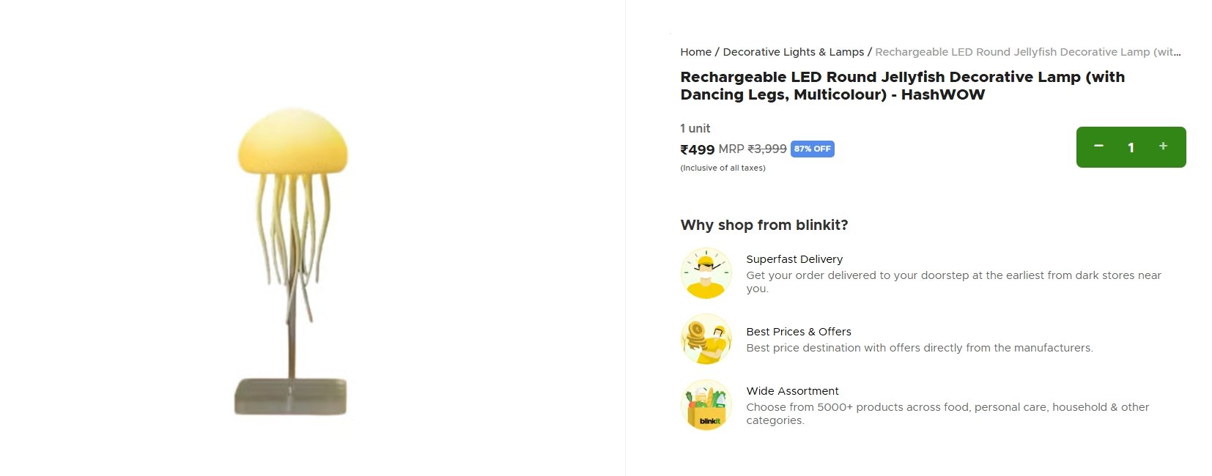Click the Wide Assortment heading text
Image resolution: width=1212 pixels, height=476 pixels.
[x=792, y=391]
